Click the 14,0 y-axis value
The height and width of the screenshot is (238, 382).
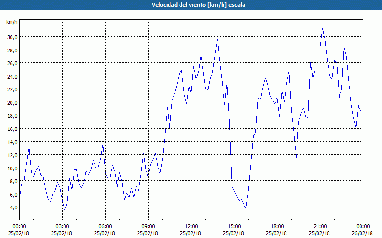12,142
